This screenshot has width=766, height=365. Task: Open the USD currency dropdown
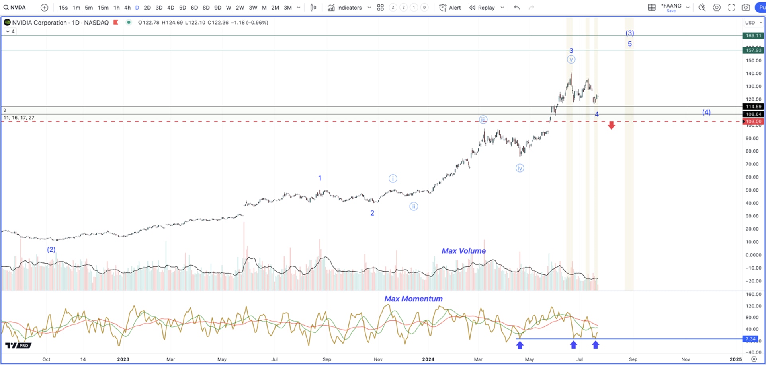tap(753, 23)
